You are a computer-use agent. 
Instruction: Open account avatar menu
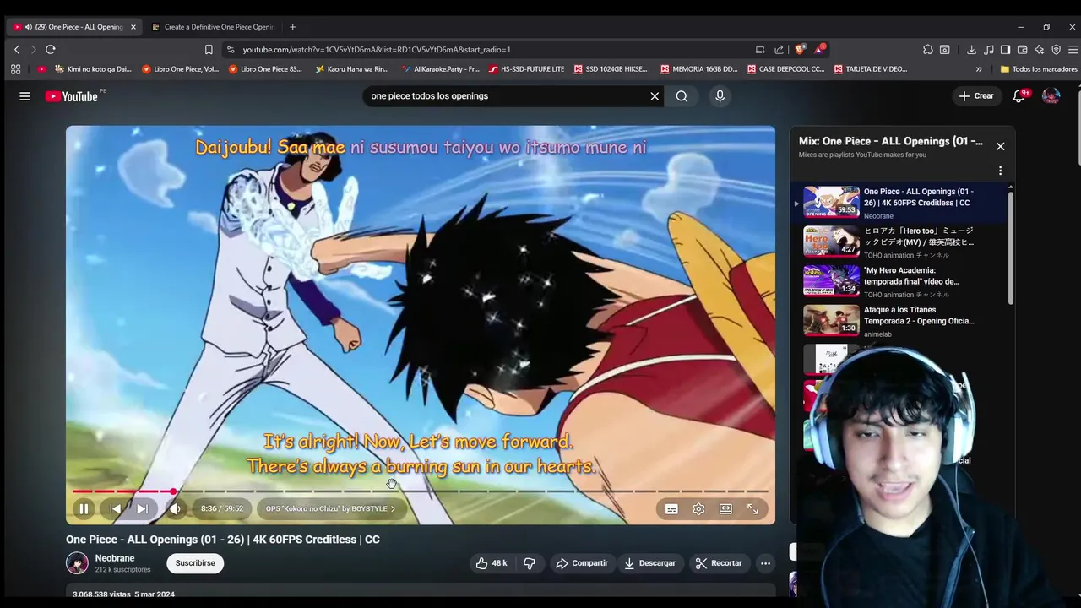click(1051, 96)
